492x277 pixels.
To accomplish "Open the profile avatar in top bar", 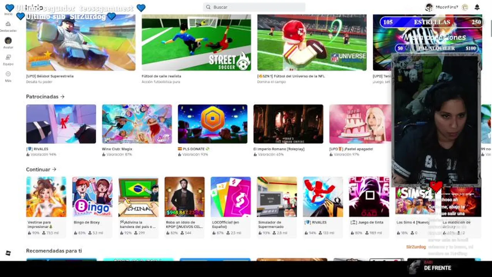I will pos(429,7).
